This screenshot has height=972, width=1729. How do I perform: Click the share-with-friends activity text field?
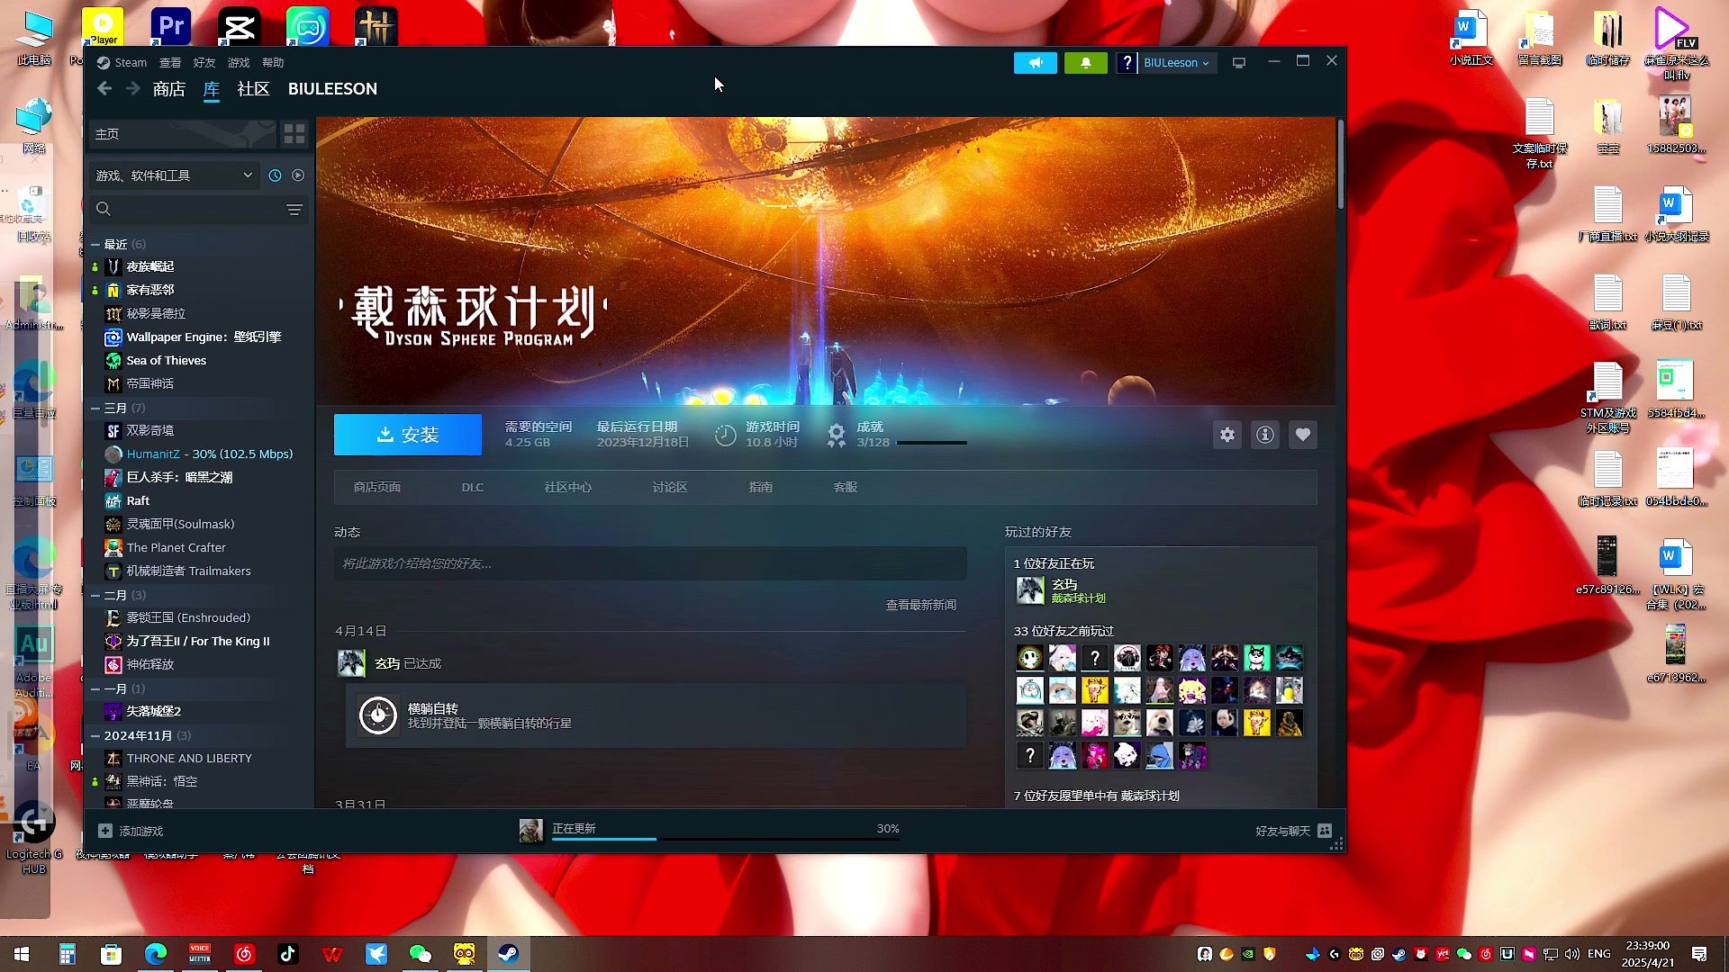pyautogui.click(x=650, y=563)
